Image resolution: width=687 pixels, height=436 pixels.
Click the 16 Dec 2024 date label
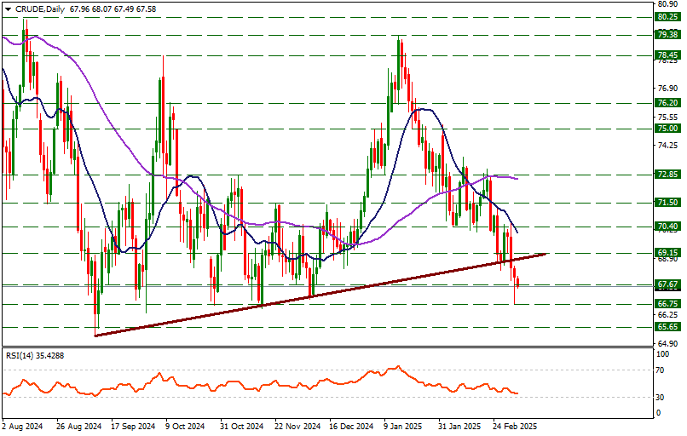point(351,427)
